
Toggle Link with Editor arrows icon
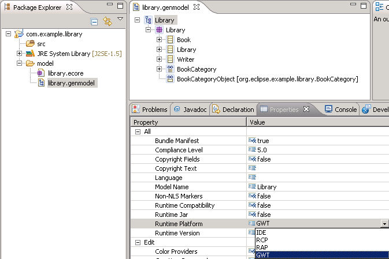(x=108, y=21)
